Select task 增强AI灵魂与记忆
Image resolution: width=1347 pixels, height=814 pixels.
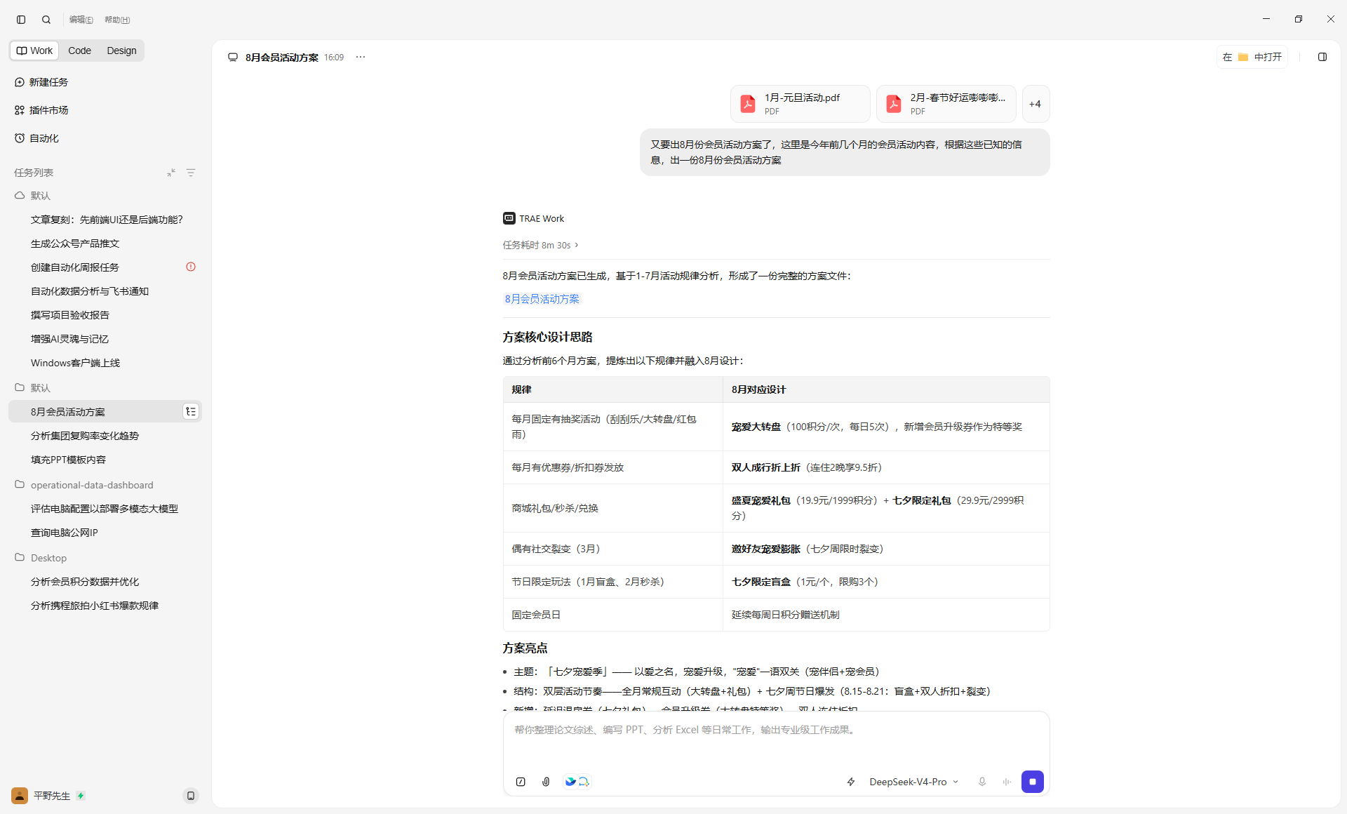[x=105, y=339]
